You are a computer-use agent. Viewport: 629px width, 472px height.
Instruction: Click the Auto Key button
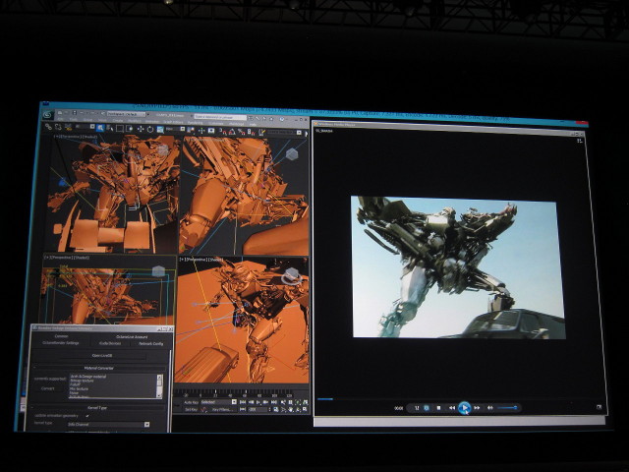[x=191, y=402]
